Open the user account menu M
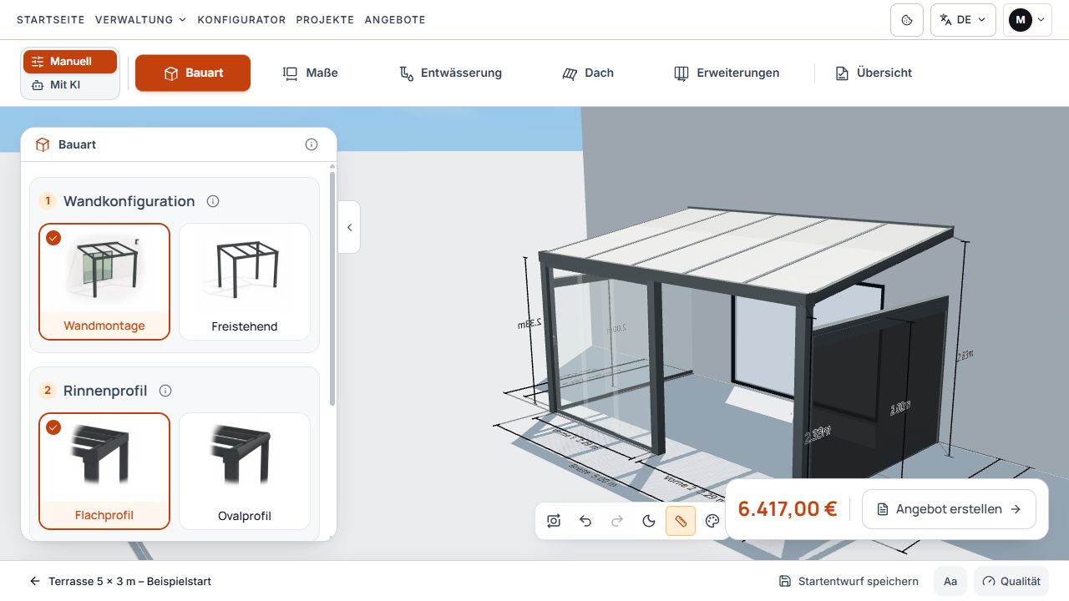Screen dimensions: 1069x601 click(x=1027, y=20)
